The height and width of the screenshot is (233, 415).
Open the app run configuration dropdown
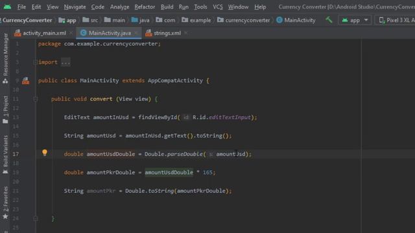pos(355,20)
